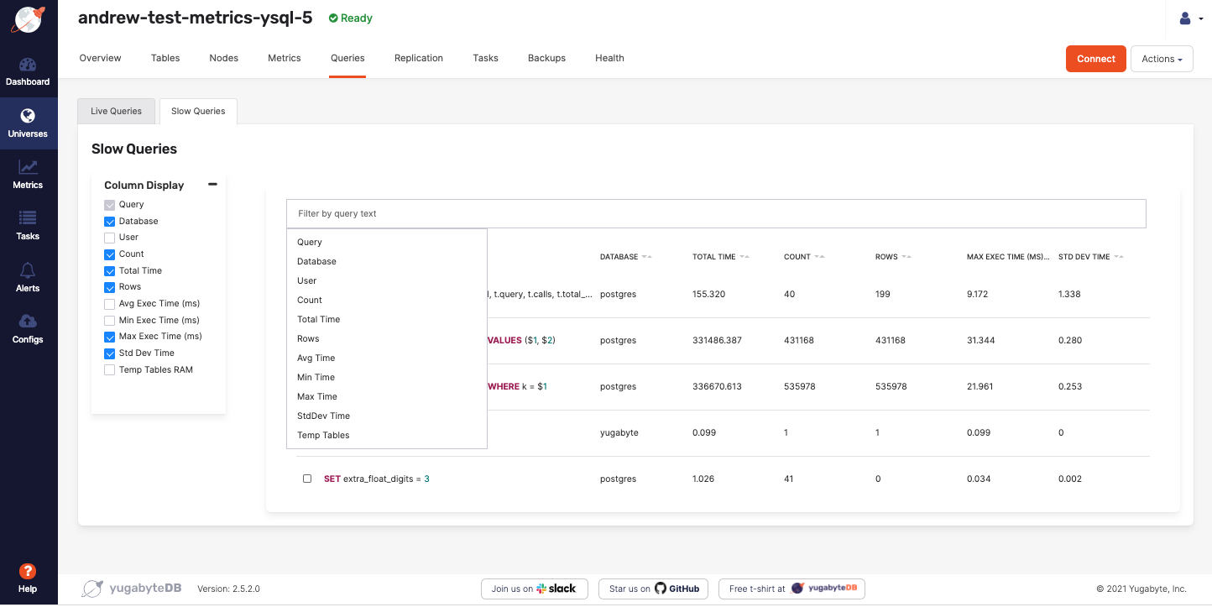Check the User column checkbox
The image size is (1212, 607).
[x=109, y=238]
